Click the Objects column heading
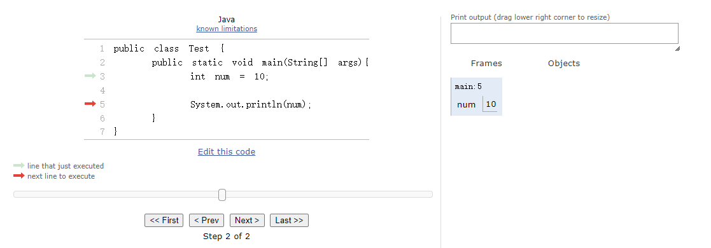The height and width of the screenshot is (248, 711). click(563, 64)
